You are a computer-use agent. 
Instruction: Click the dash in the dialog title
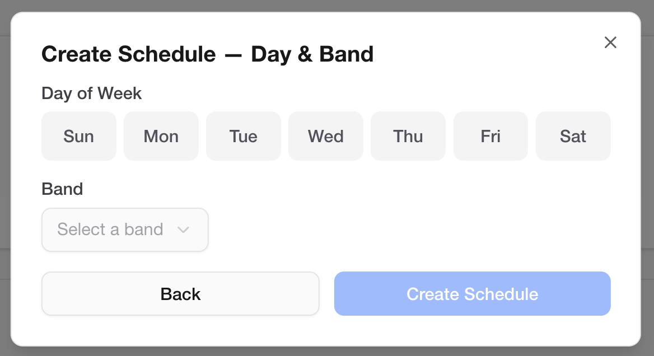(x=233, y=55)
